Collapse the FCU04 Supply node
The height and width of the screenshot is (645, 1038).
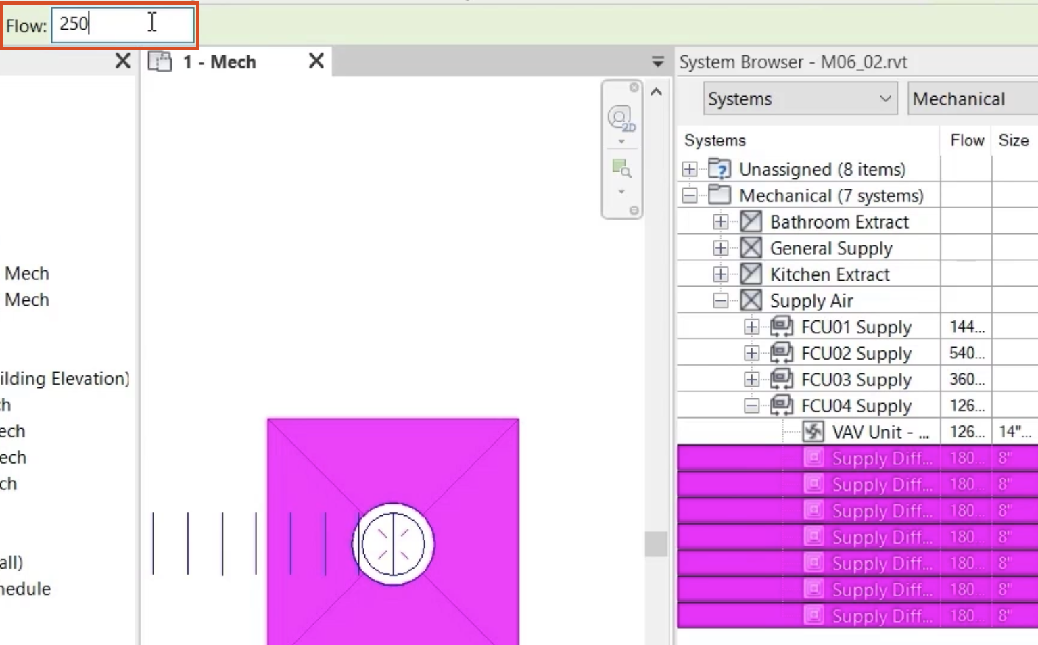coord(751,406)
